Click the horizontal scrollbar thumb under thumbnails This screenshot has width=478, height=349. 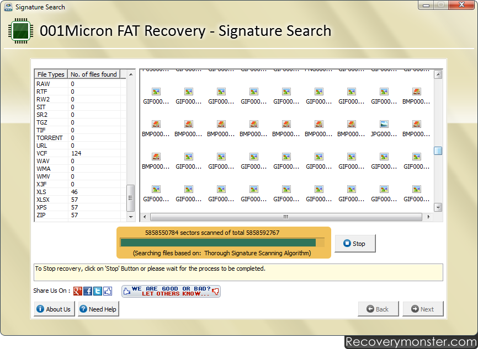[x=286, y=217]
